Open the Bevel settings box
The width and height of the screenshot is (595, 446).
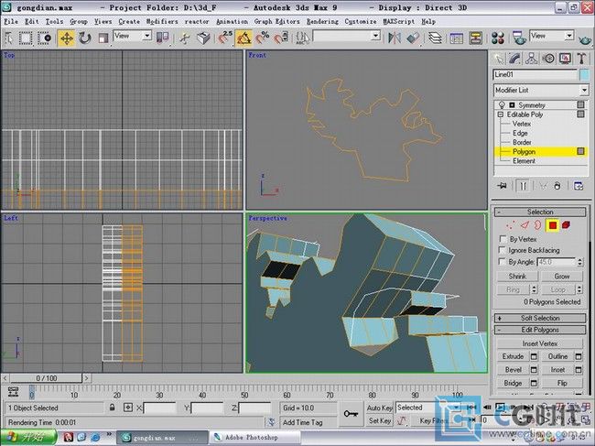click(x=534, y=370)
